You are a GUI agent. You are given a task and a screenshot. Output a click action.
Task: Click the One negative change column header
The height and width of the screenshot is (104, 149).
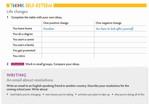click(x=108, y=23)
